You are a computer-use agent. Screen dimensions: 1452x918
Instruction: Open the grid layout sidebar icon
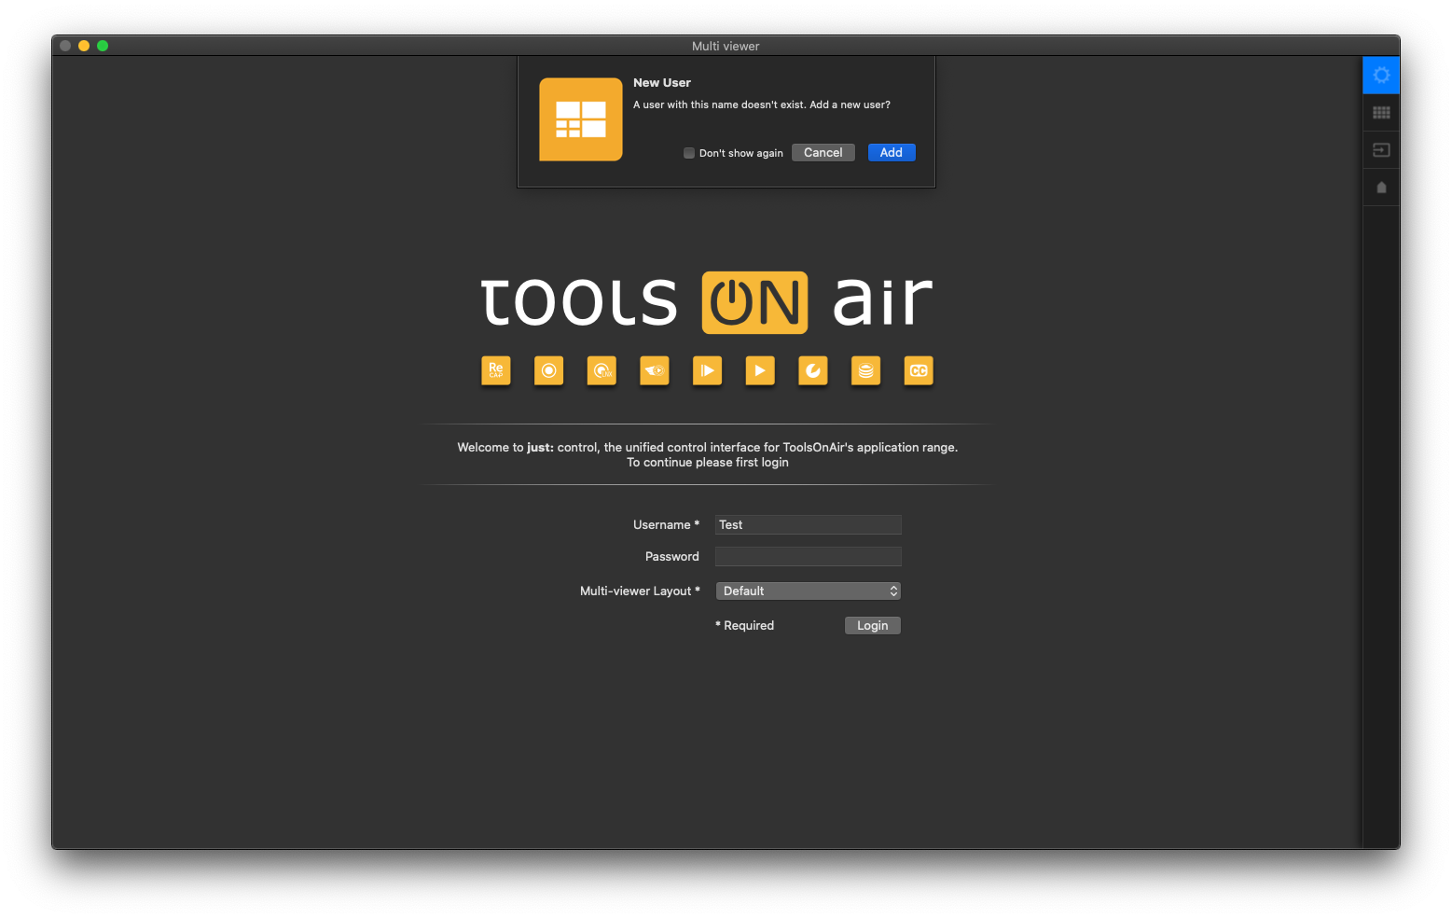point(1381,113)
